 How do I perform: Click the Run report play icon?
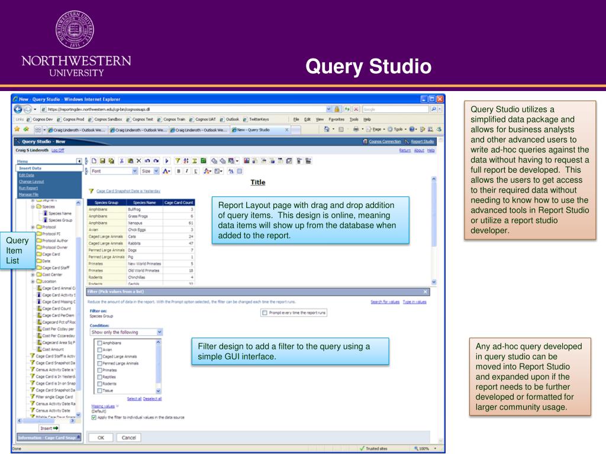(x=166, y=161)
